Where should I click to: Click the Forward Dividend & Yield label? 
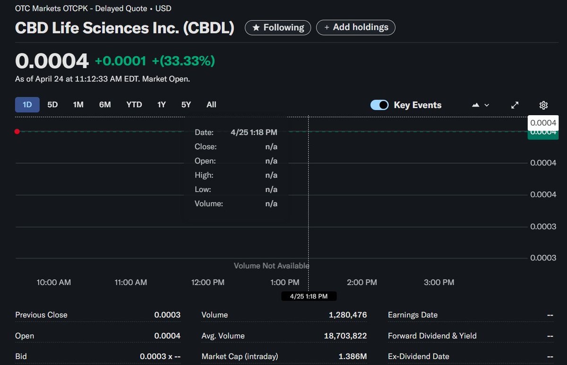click(x=432, y=336)
